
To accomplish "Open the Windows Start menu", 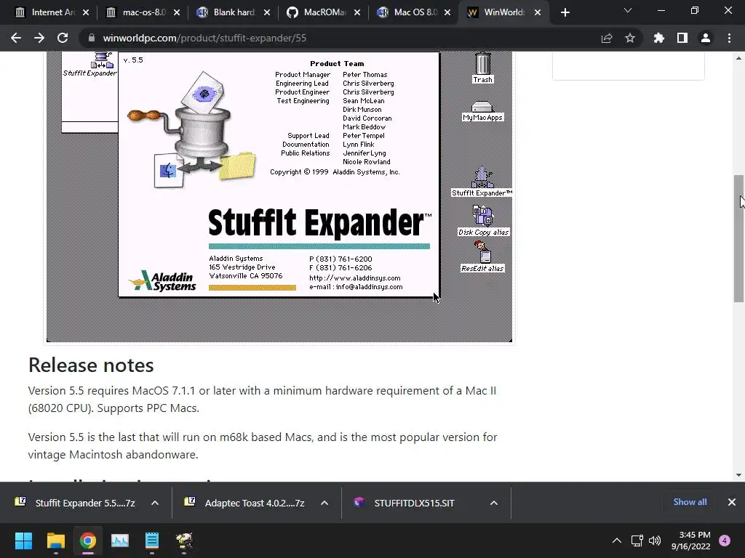I will click(24, 541).
